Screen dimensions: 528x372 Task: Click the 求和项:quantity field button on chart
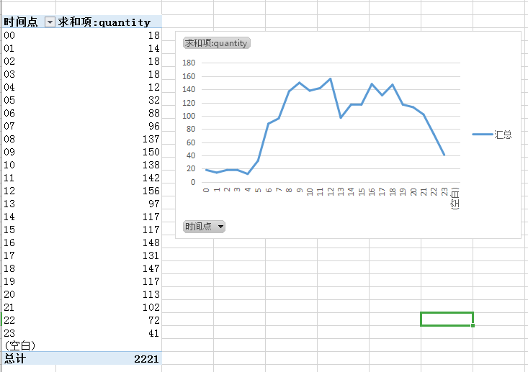[217, 43]
